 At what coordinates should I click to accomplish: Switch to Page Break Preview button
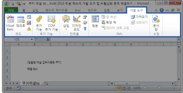[x=128, y=88]
